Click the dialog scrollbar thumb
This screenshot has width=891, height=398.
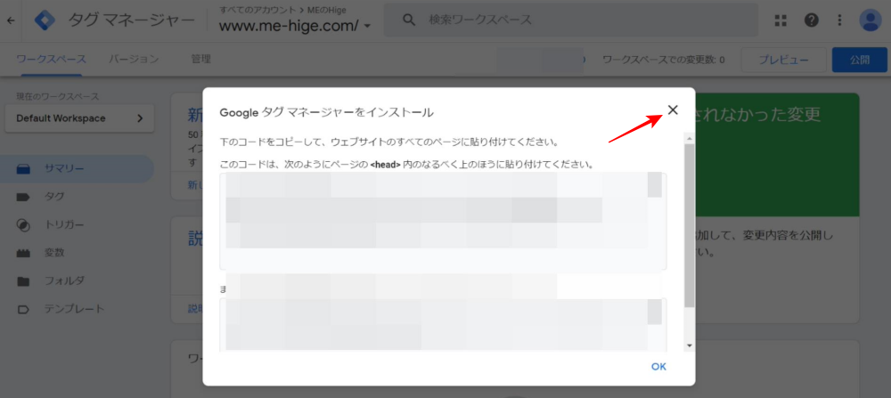(690, 225)
